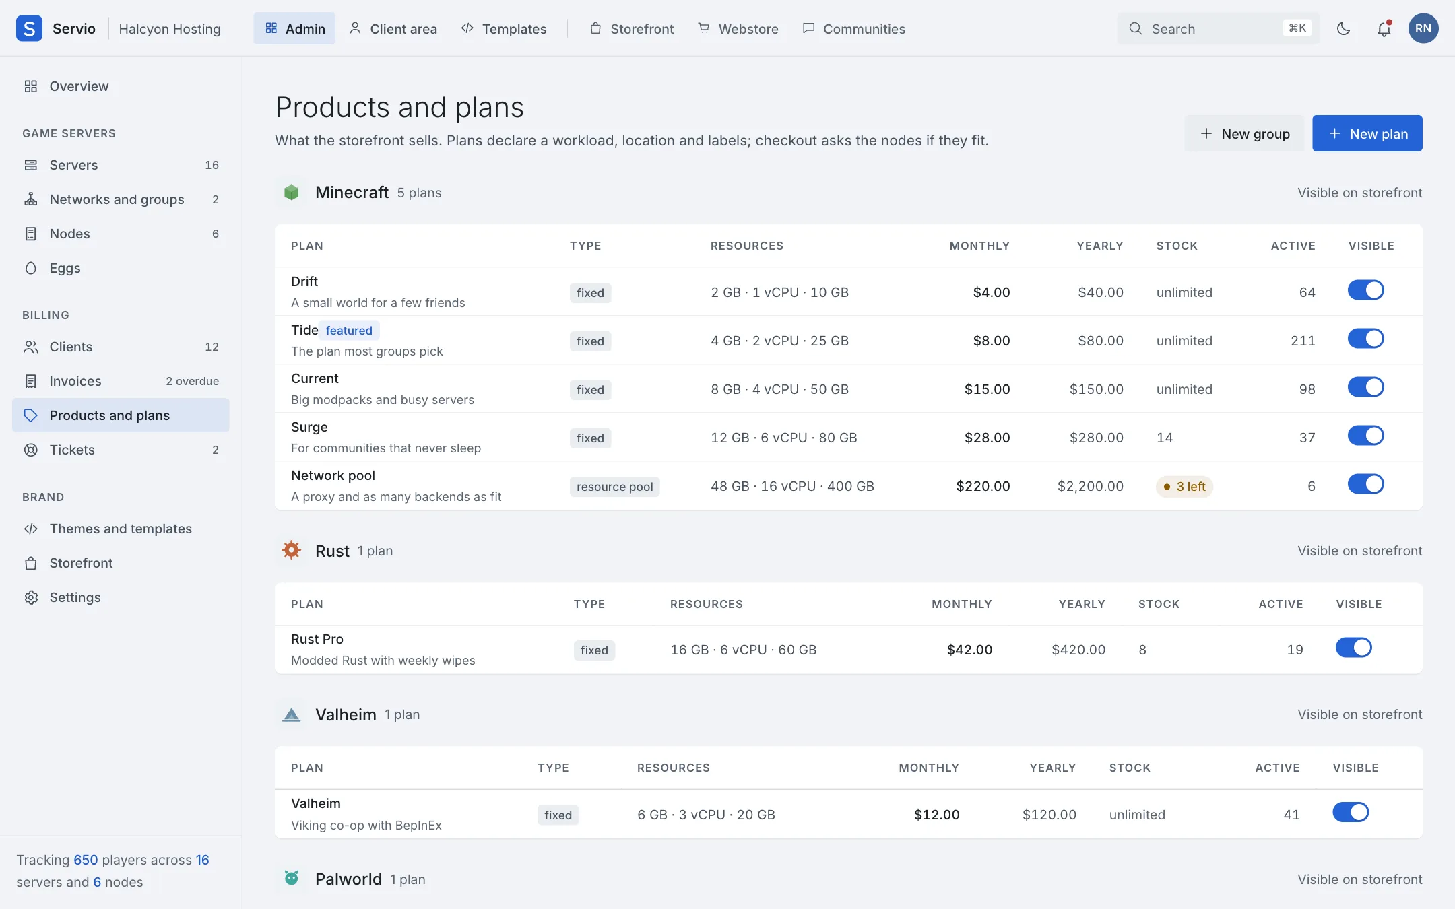Click the Nodes sidebar icon

point(31,234)
